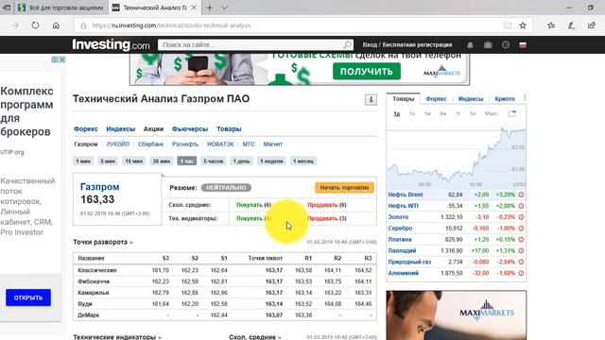Switch widget to Форекс tab

pyautogui.click(x=436, y=98)
